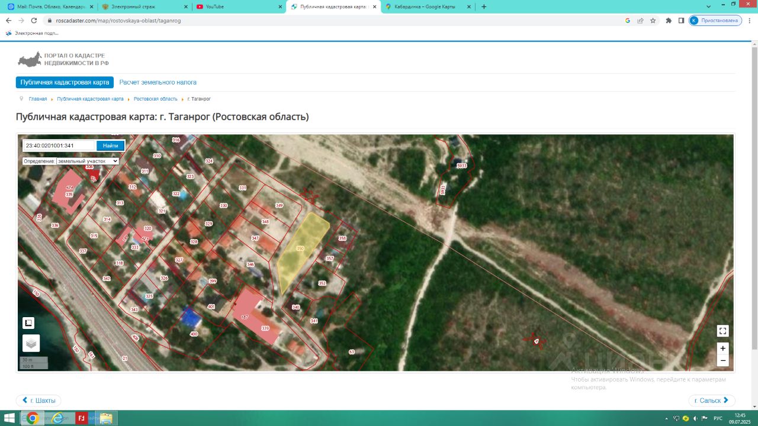Image resolution: width=758 pixels, height=426 pixels.
Task: Reload the current page
Action: (x=34, y=20)
